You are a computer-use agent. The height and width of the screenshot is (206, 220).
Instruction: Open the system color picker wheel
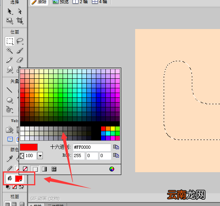point(112,169)
